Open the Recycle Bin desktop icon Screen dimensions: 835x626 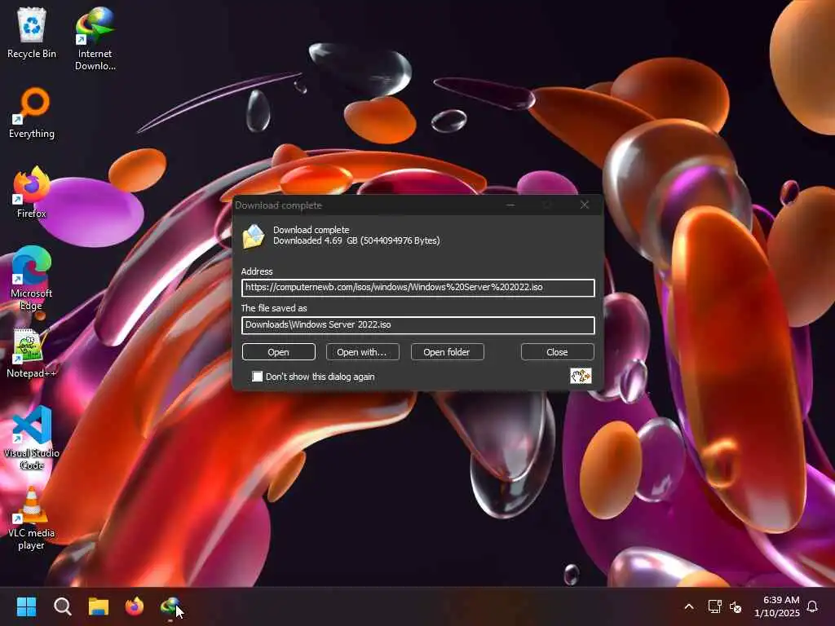pos(32,33)
